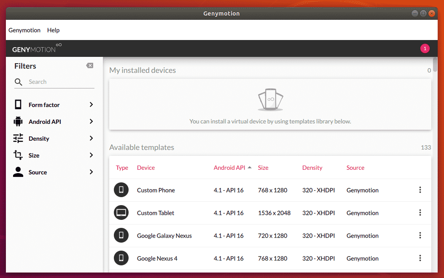Expand the Size filter section
The width and height of the screenshot is (444, 278).
tap(54, 155)
